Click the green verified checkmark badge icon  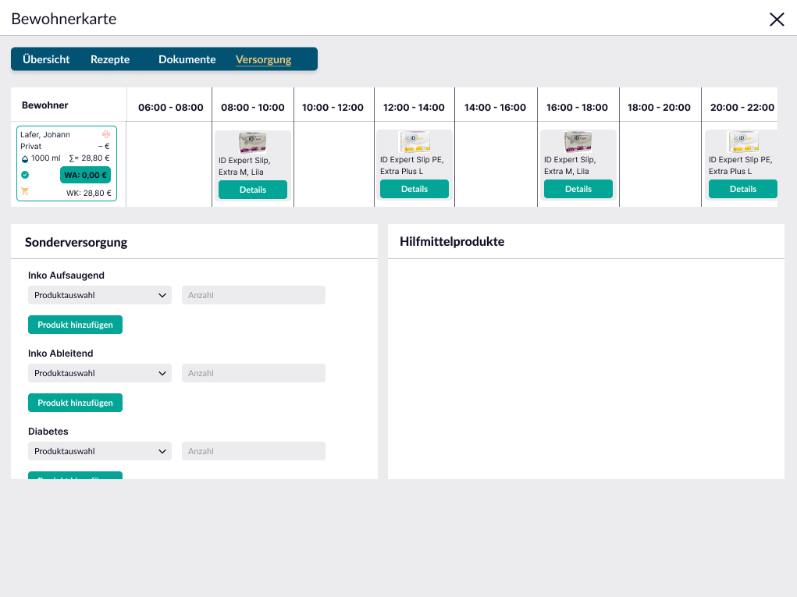pyautogui.click(x=24, y=175)
